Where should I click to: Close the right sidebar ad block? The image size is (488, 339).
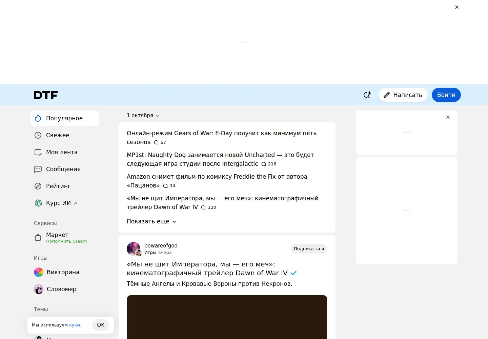[x=448, y=117]
